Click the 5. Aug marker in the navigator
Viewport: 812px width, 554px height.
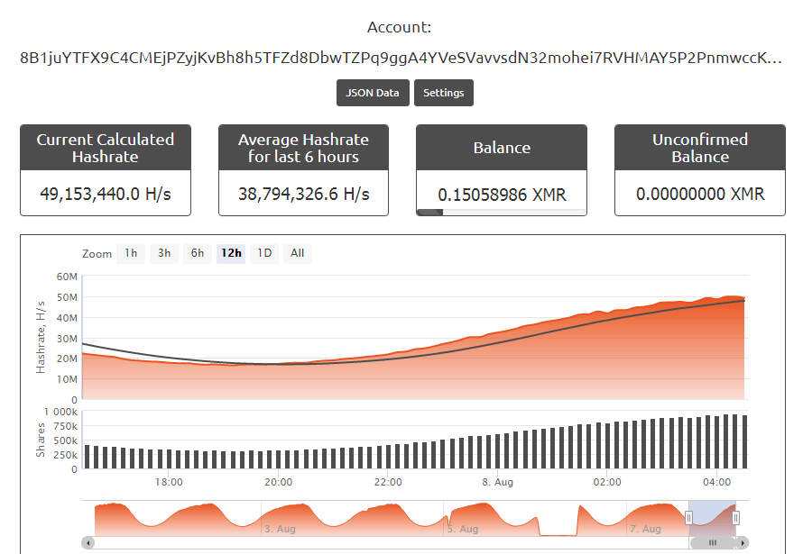coord(463,529)
